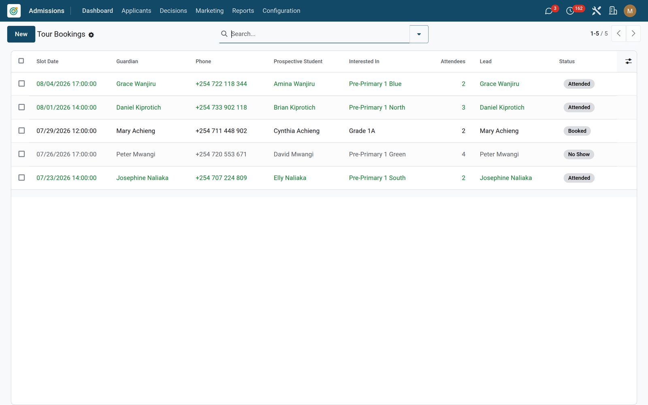The width and height of the screenshot is (648, 405).
Task: Click the Tour Bookings gear settings icon
Action: click(91, 35)
